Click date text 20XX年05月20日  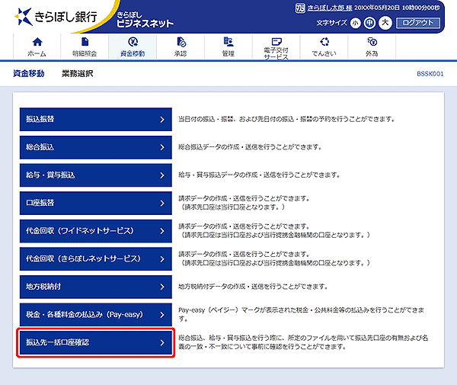coord(376,8)
